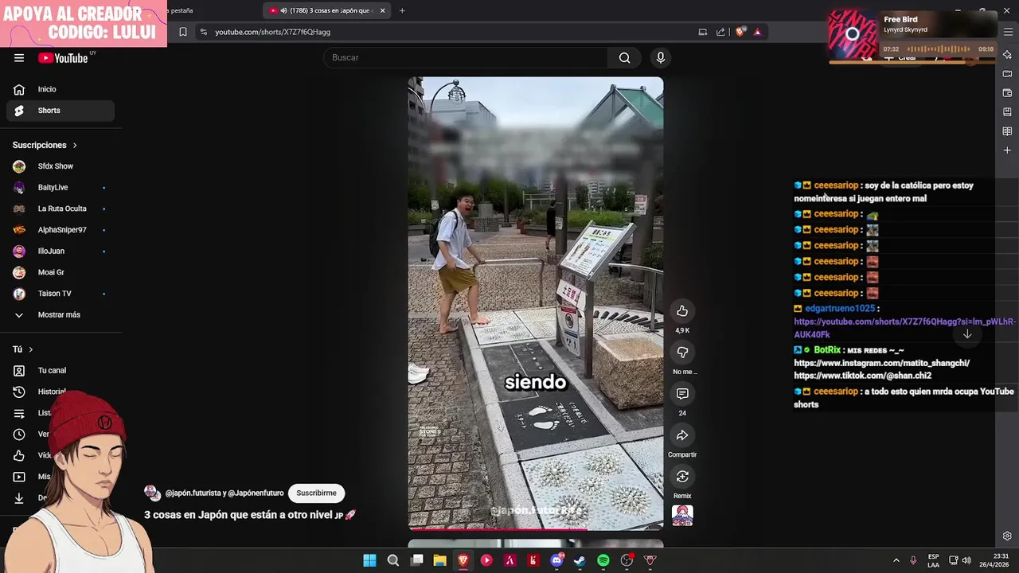Click the chat scroll-down arrow
This screenshot has height=573, width=1019.
967,334
